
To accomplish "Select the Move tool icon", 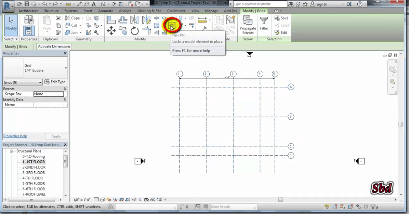I will tap(111, 31).
